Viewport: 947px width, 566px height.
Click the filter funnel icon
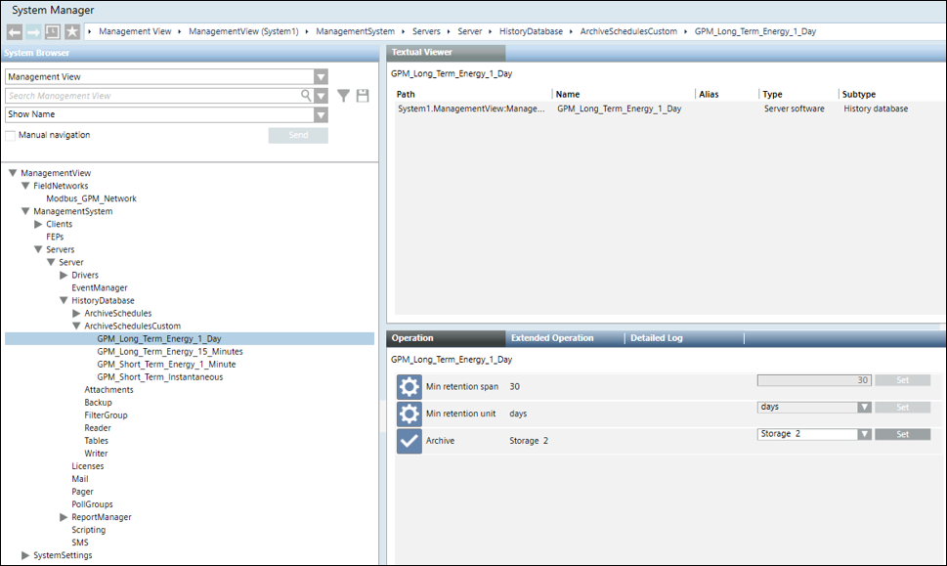[x=343, y=96]
